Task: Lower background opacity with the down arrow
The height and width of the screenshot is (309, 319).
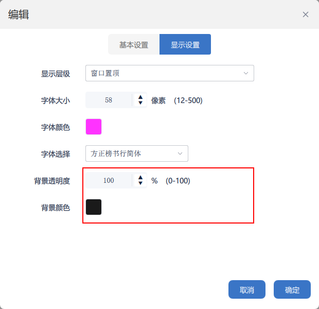Action: 140,184
